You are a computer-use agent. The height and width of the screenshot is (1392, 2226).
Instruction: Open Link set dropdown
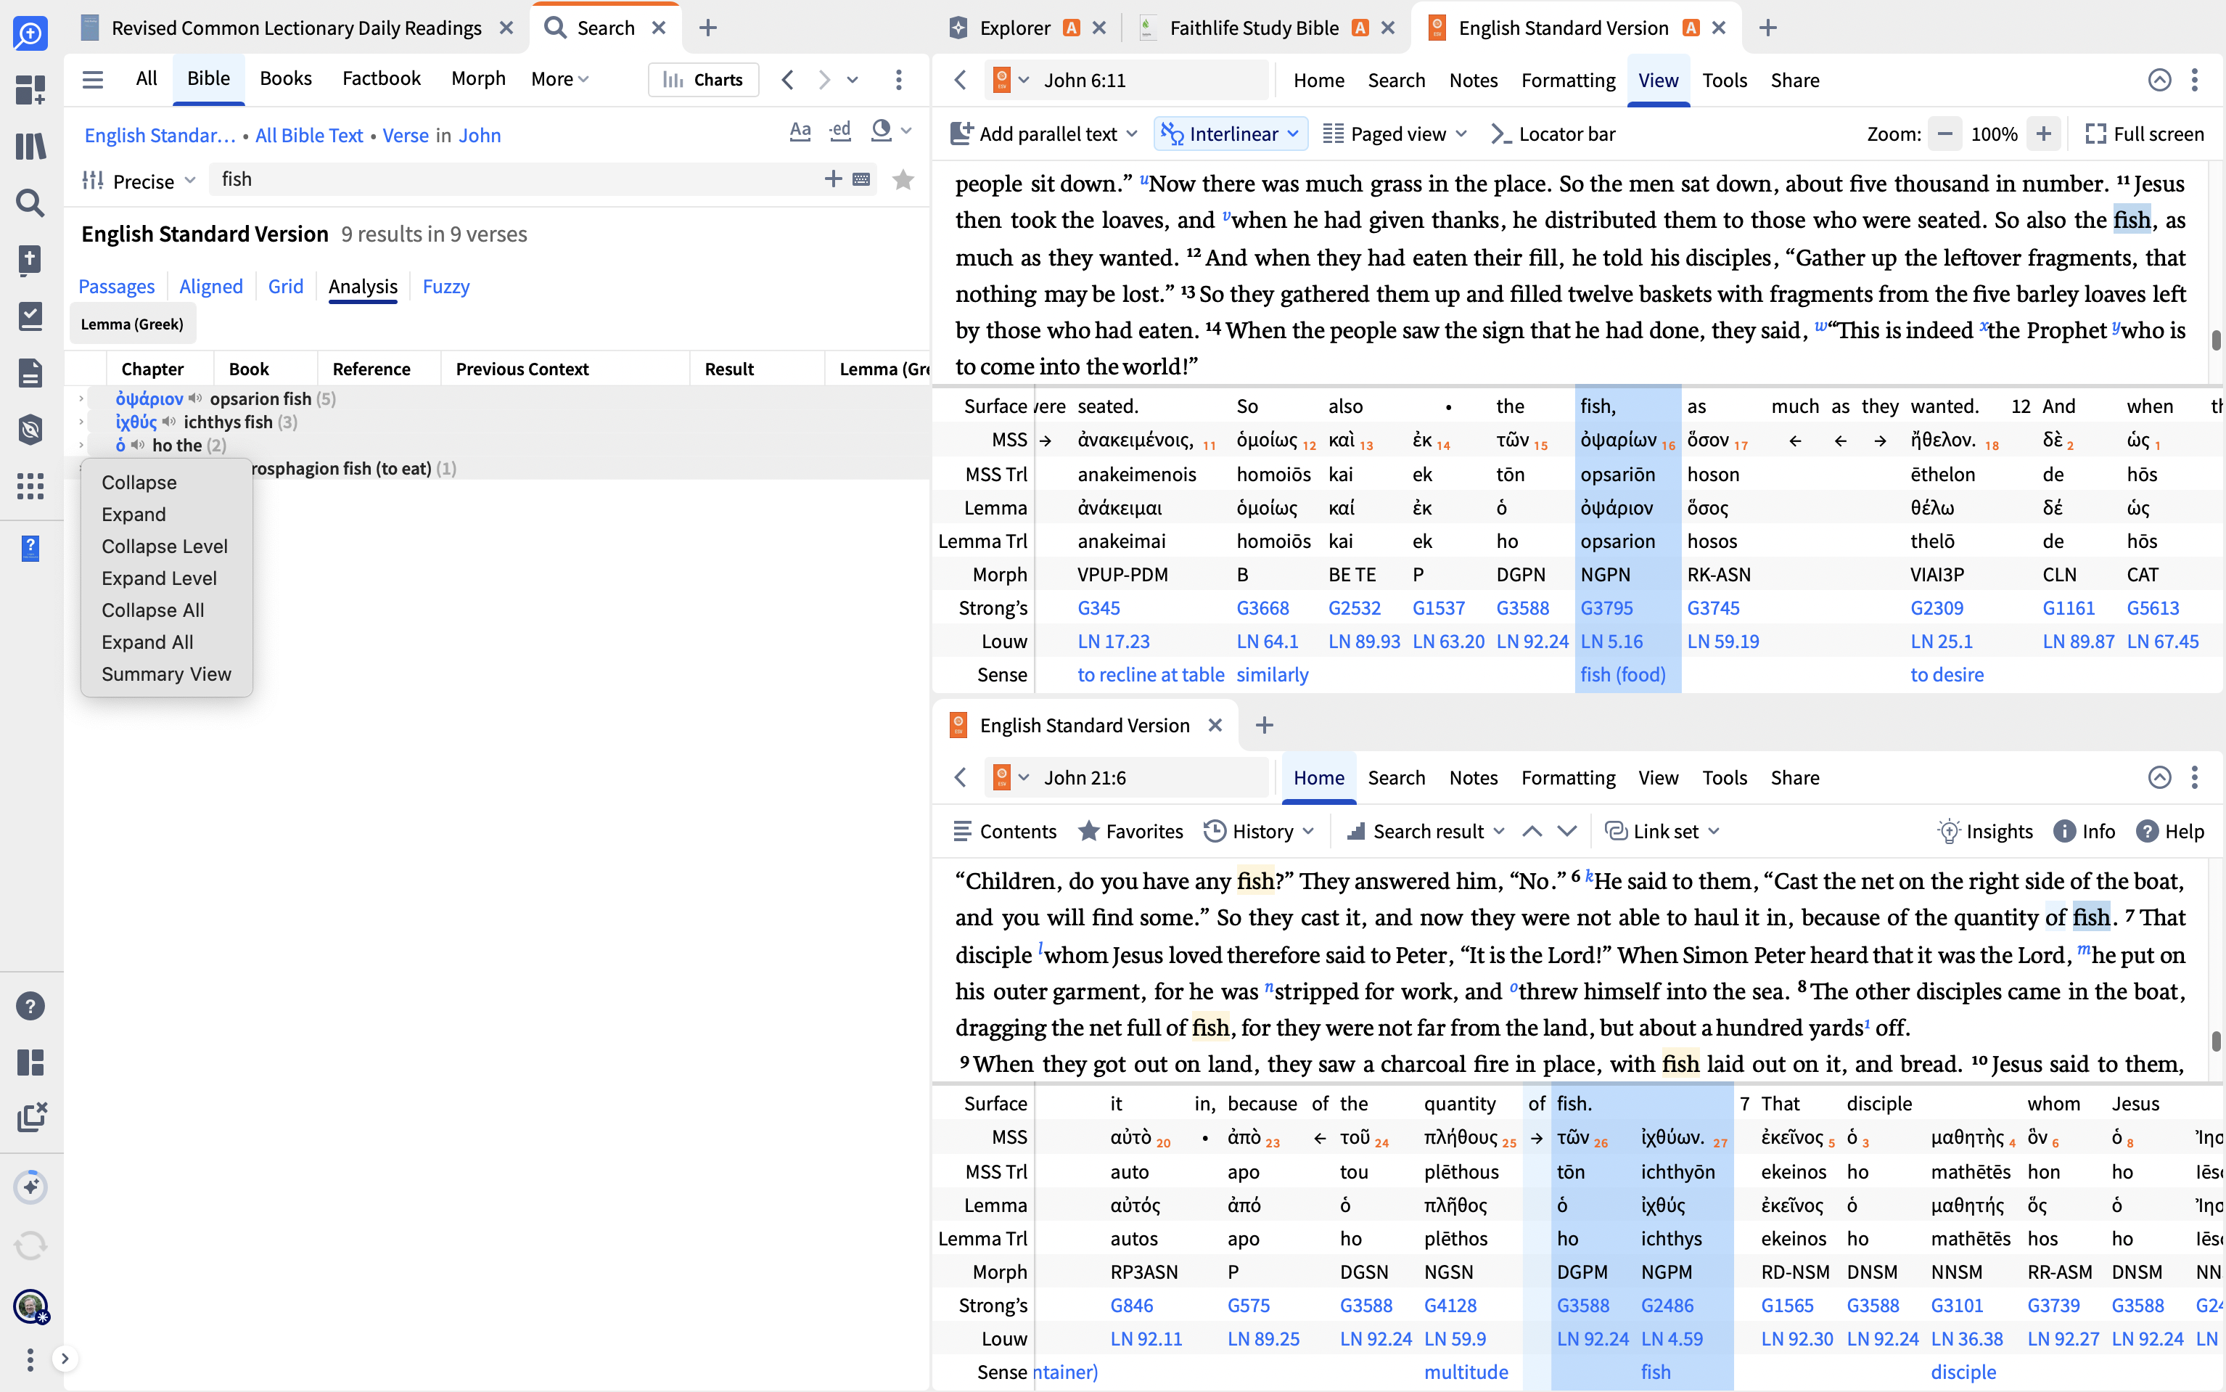pyautogui.click(x=1662, y=831)
